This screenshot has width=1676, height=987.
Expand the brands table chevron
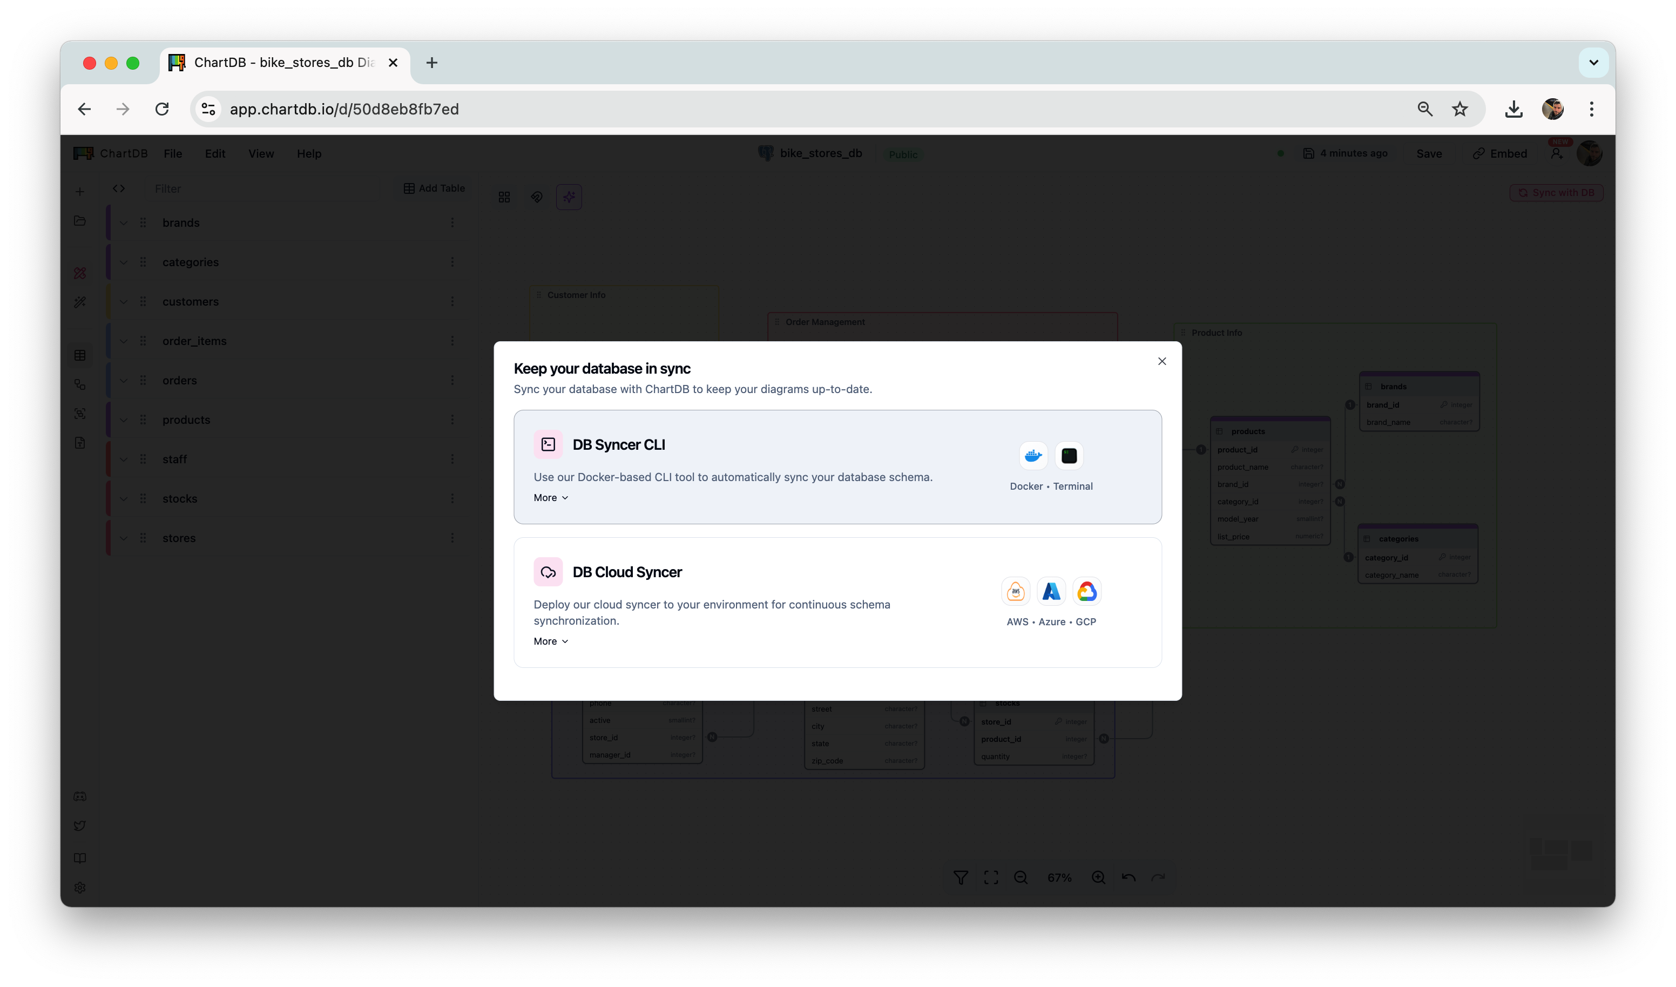coord(124,223)
